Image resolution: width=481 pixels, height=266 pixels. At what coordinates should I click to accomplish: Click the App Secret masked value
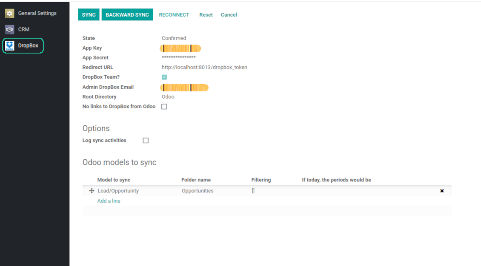point(178,57)
